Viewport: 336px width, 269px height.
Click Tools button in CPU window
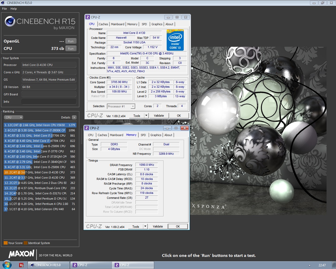137,116
